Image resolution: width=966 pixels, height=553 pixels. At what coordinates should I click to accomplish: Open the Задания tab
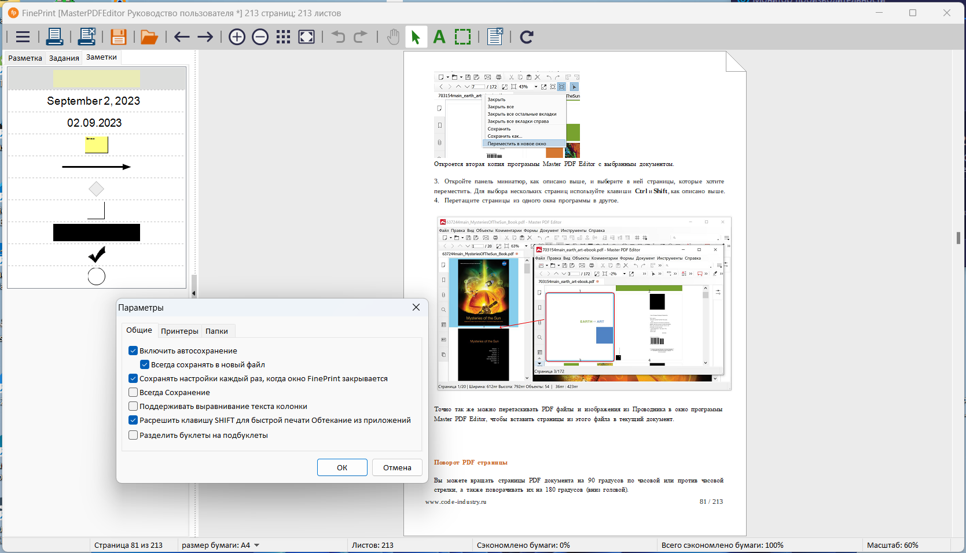point(64,58)
